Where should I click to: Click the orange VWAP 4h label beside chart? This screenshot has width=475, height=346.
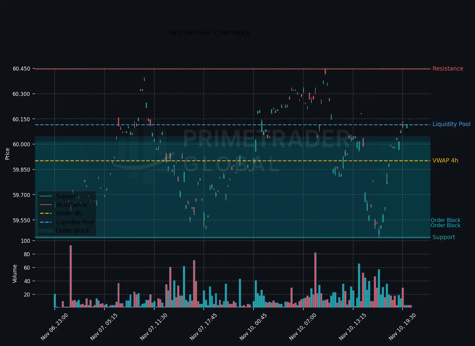click(445, 161)
